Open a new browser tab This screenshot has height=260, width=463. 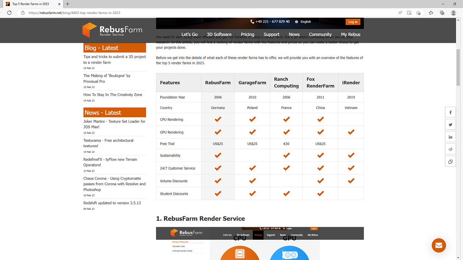tap(67, 4)
